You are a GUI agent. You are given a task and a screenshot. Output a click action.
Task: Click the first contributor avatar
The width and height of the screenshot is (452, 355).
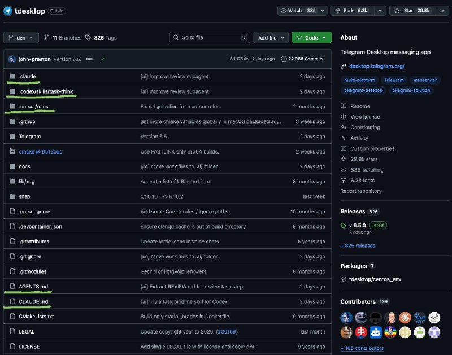(346, 318)
